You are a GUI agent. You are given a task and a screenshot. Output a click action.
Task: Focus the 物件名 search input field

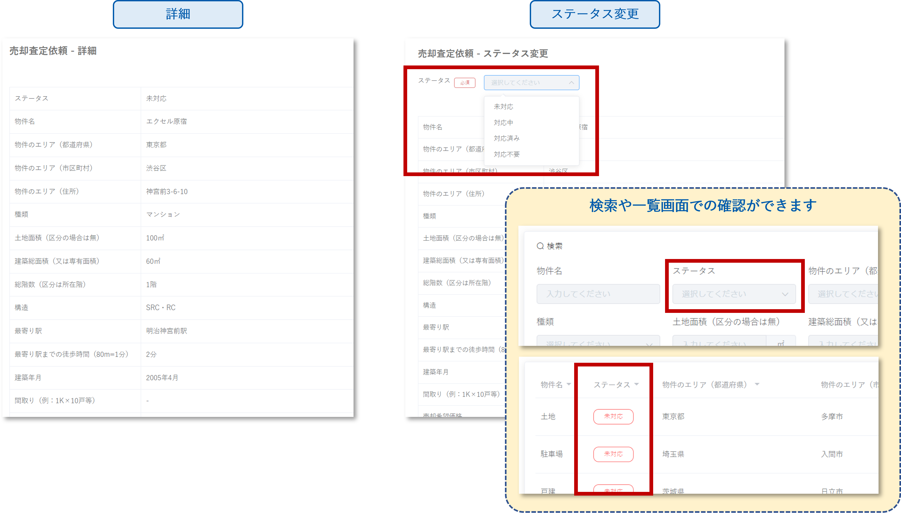tap(598, 294)
